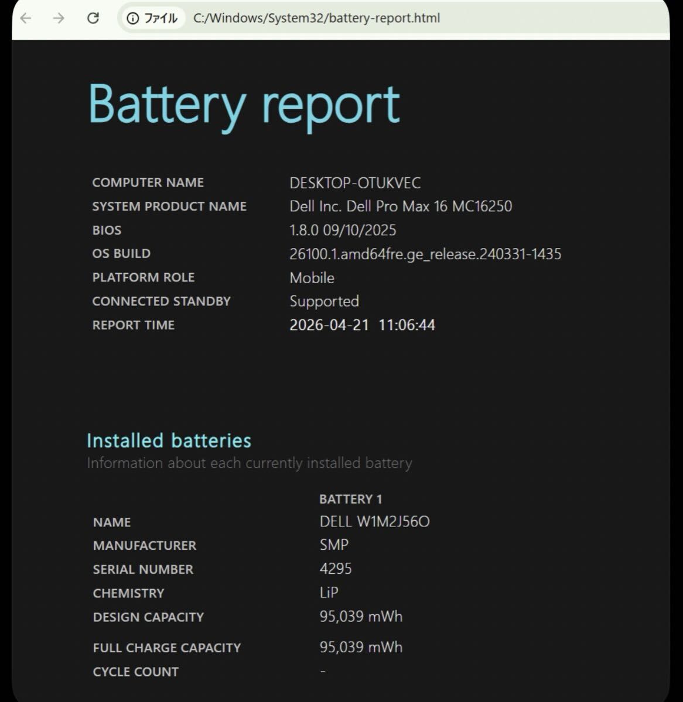683x702 pixels.
Task: Select the CHEMISTRY label
Action: click(x=128, y=594)
